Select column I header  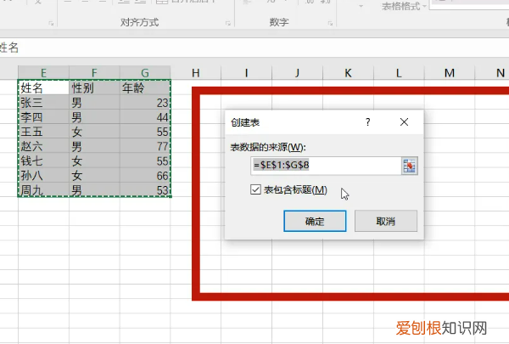[x=246, y=72]
